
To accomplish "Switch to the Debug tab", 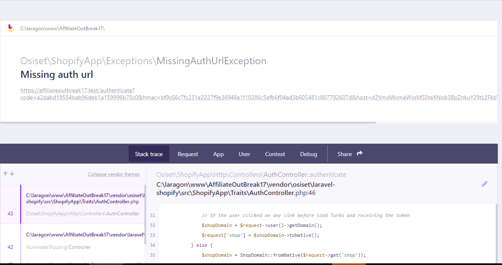I will coord(309,154).
